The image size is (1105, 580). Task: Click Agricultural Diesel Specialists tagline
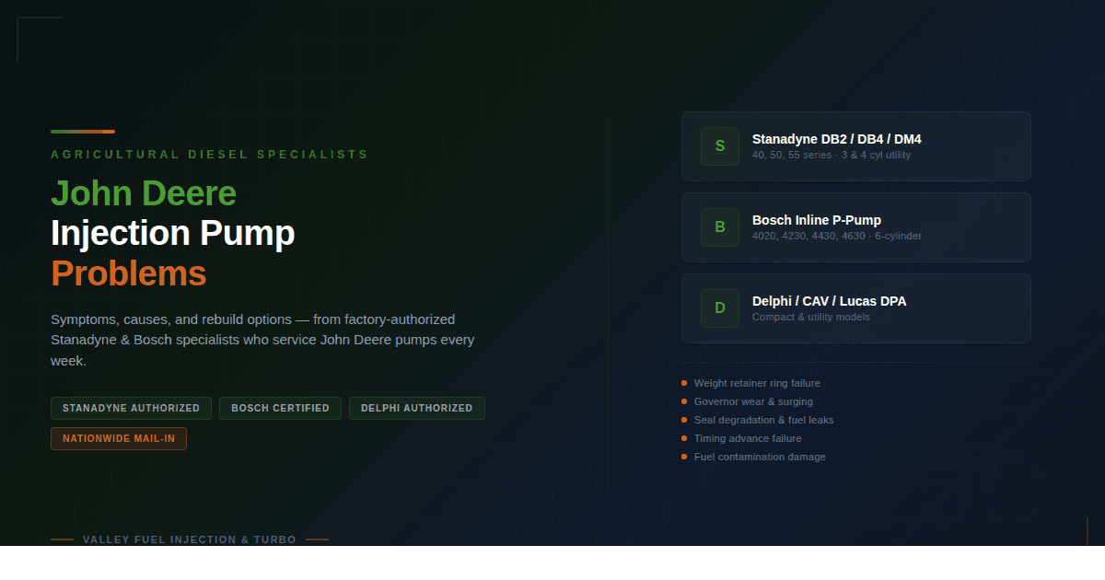[x=209, y=155]
